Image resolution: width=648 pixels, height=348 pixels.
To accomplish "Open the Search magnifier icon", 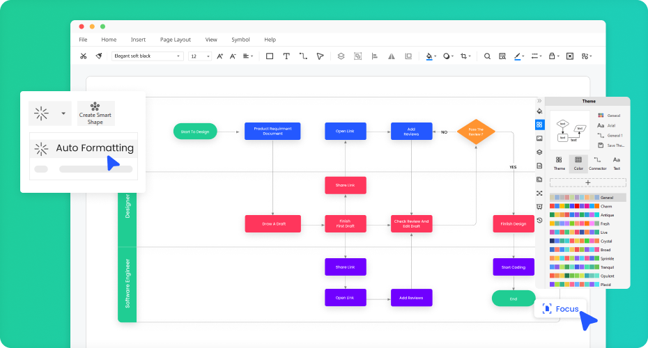I will (487, 56).
